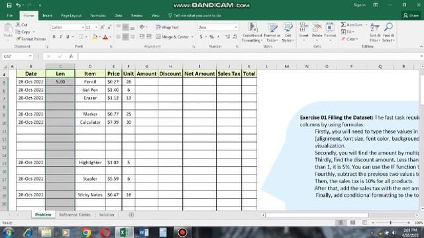This screenshot has height=238, width=424.
Task: Click the Copy command
Action: coord(23,32)
